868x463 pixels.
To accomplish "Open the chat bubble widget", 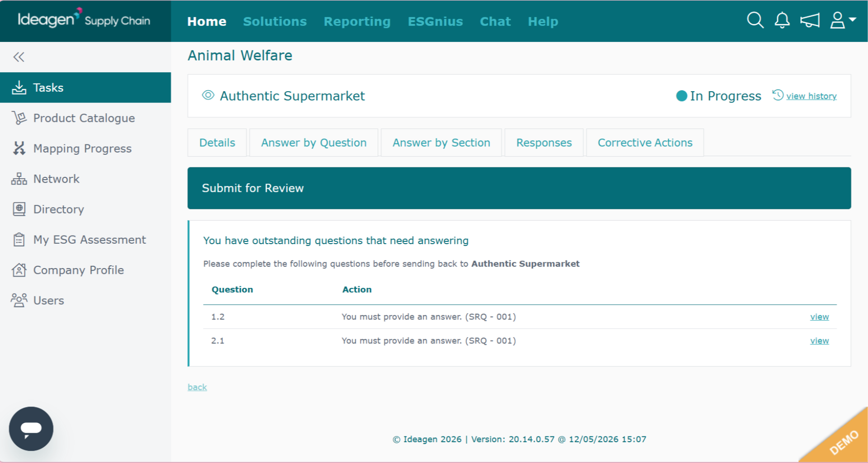I will pos(31,429).
